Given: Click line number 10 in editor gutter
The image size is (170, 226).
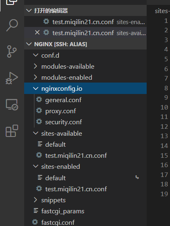Looking at the screenshot, I should click(164, 107).
